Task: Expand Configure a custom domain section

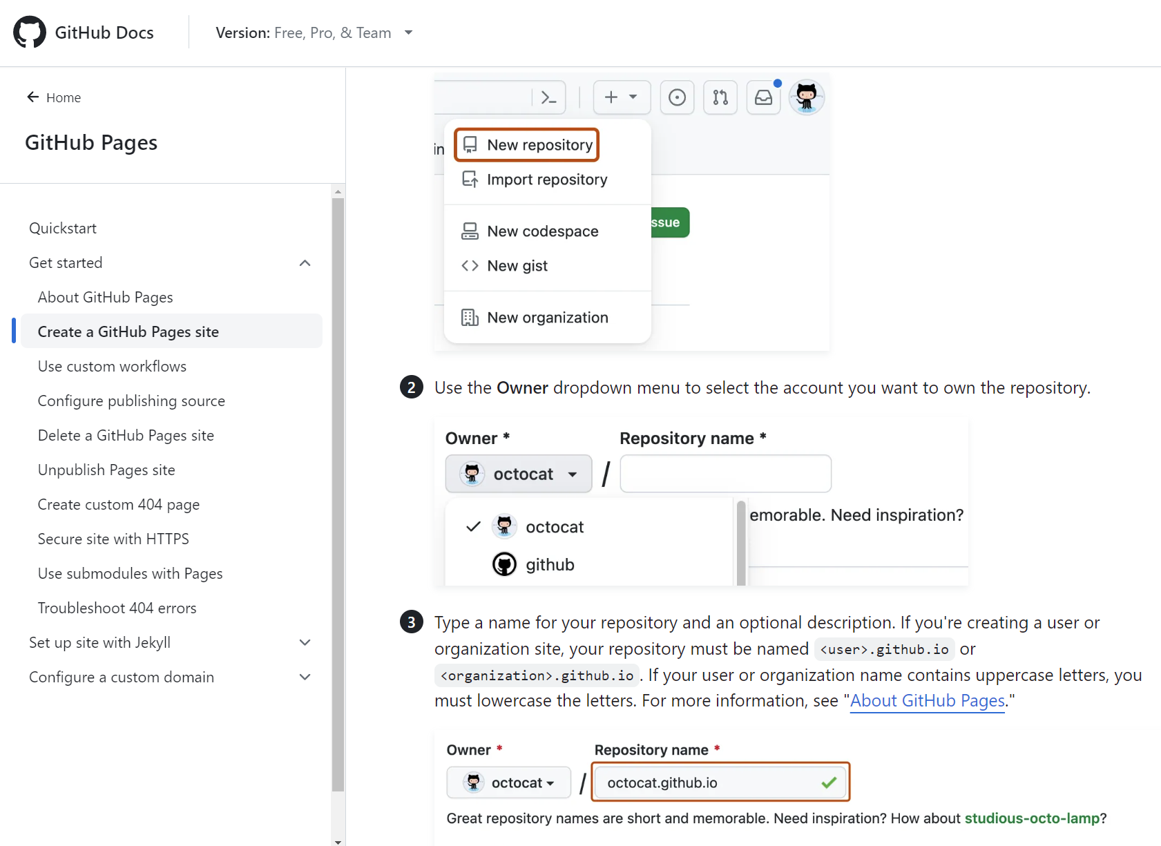Action: 305,677
